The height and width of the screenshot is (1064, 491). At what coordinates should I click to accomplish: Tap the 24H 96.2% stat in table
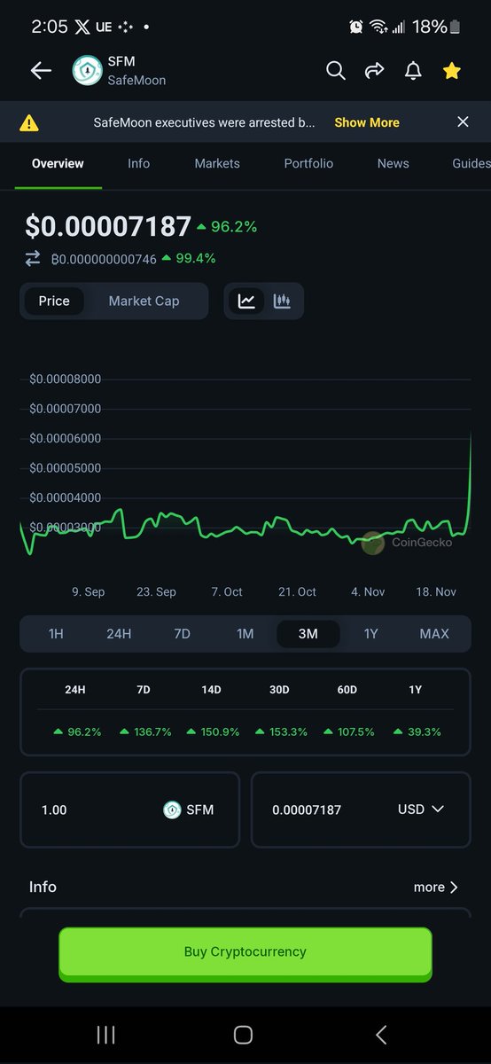coord(76,731)
